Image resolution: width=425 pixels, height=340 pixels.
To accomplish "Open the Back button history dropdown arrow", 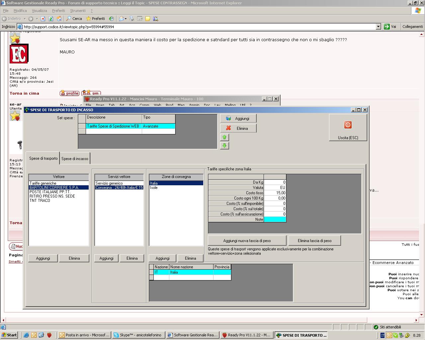I will coord(25,19).
